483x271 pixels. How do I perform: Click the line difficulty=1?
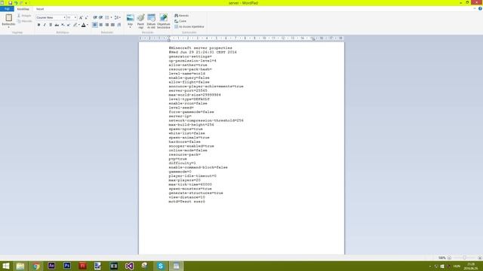[x=183, y=163]
